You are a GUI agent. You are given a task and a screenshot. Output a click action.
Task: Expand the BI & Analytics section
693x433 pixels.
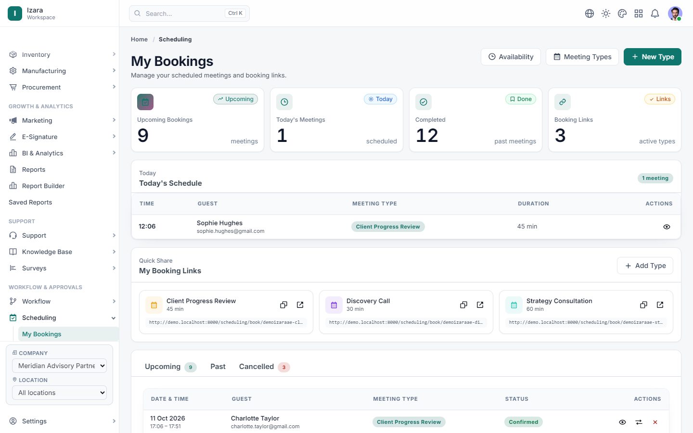point(60,153)
